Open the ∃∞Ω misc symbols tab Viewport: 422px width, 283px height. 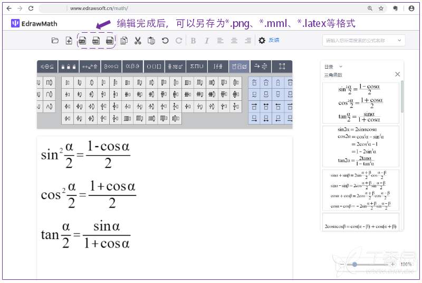[111, 67]
